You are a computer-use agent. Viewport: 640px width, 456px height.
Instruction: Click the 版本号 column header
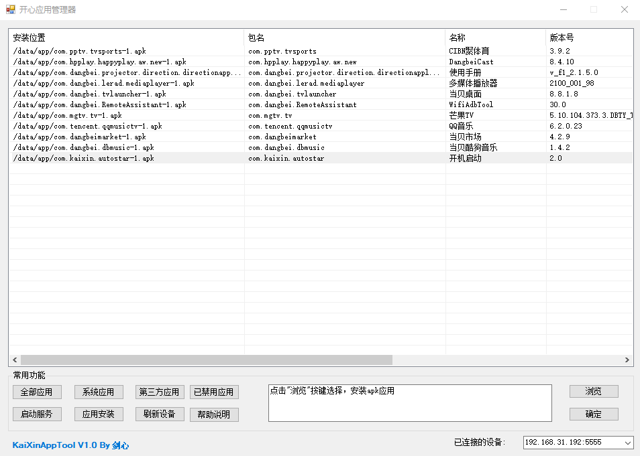(564, 37)
